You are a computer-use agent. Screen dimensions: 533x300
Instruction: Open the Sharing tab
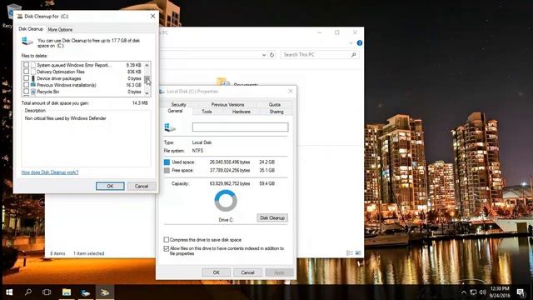(x=276, y=112)
